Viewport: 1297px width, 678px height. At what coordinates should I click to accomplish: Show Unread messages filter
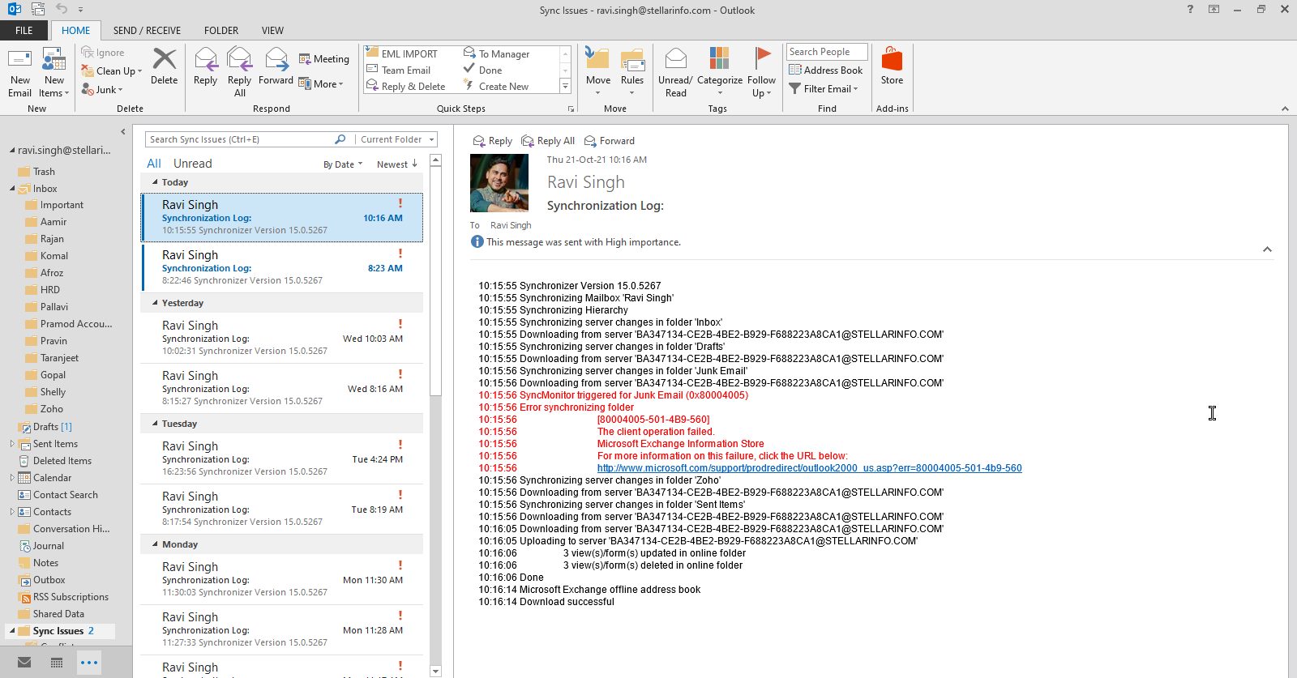pos(192,164)
